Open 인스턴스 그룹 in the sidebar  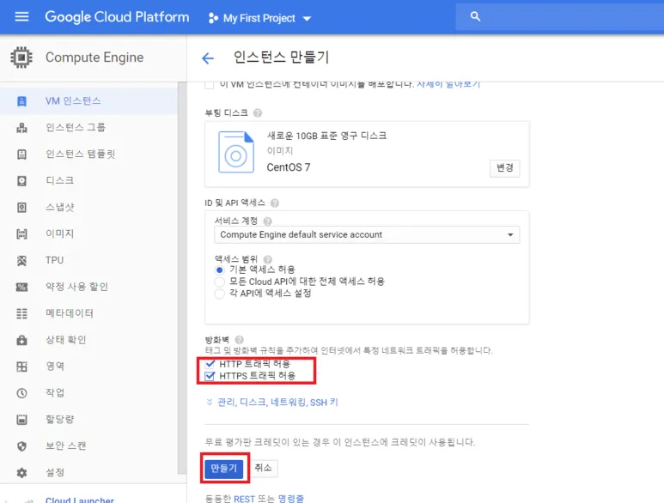88,128
